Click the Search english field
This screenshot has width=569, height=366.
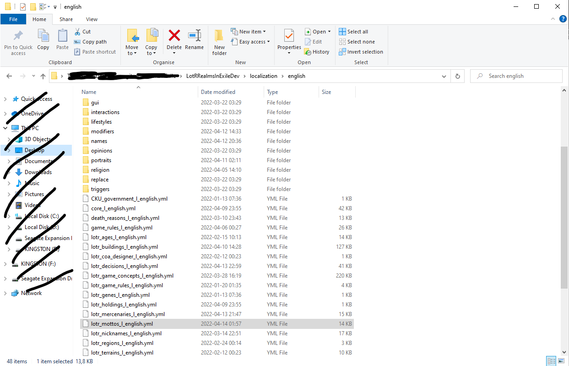(x=516, y=76)
